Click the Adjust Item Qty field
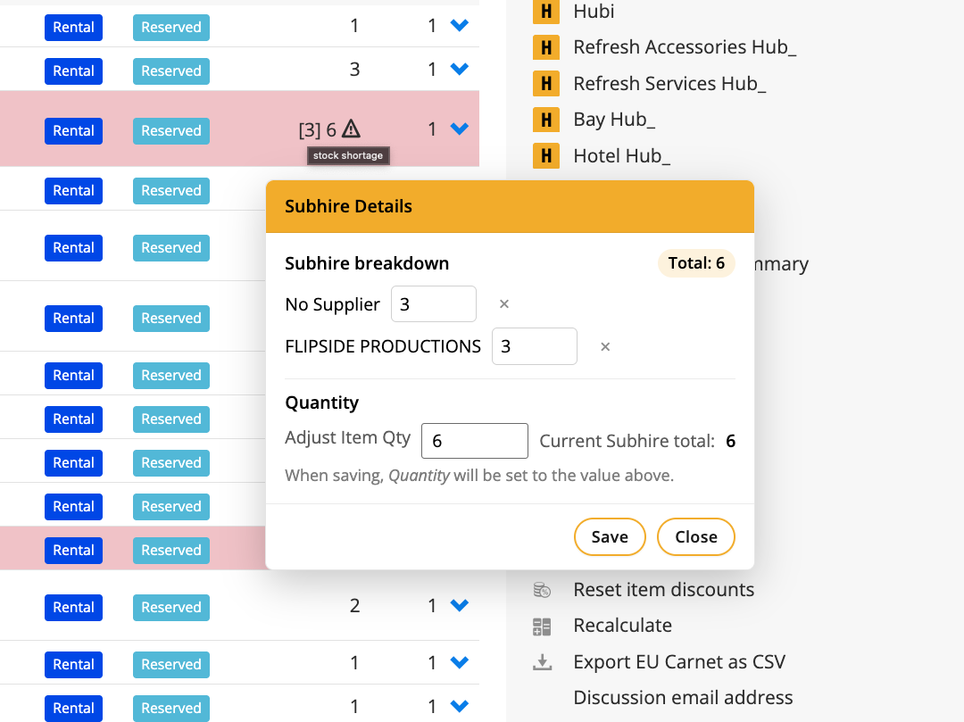The width and height of the screenshot is (964, 722). coord(474,441)
